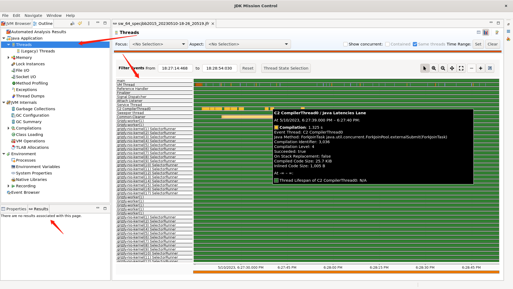
Task: Click the minus button in chart toolbar
Action: point(472,68)
